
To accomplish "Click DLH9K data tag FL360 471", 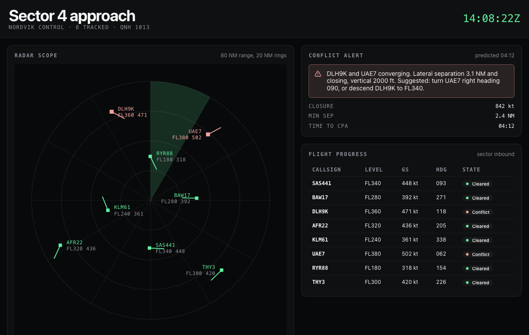I will click(x=132, y=115).
